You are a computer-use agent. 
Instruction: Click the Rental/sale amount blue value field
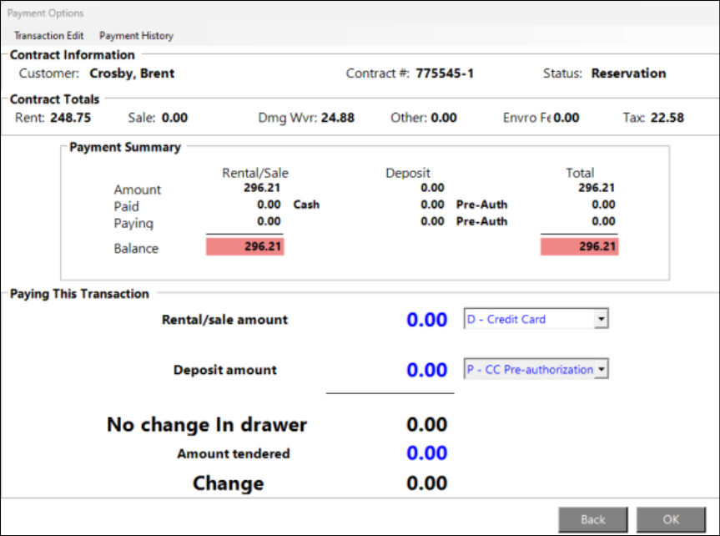tap(426, 320)
